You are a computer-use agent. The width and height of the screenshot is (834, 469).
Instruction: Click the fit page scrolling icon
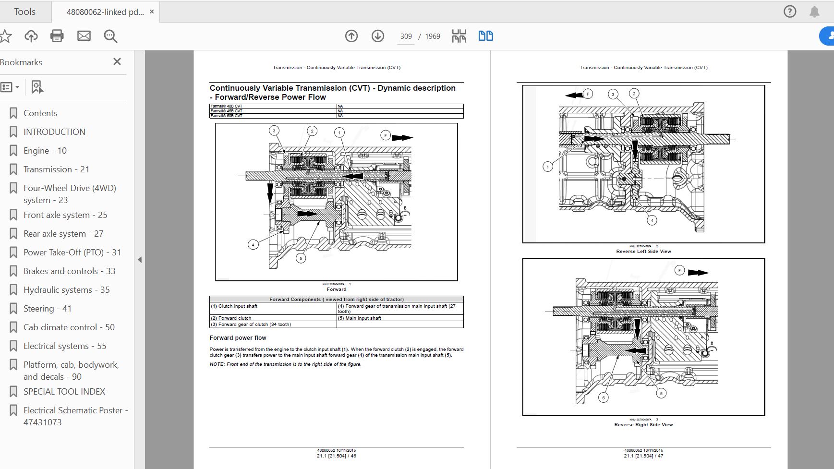pyautogui.click(x=459, y=36)
